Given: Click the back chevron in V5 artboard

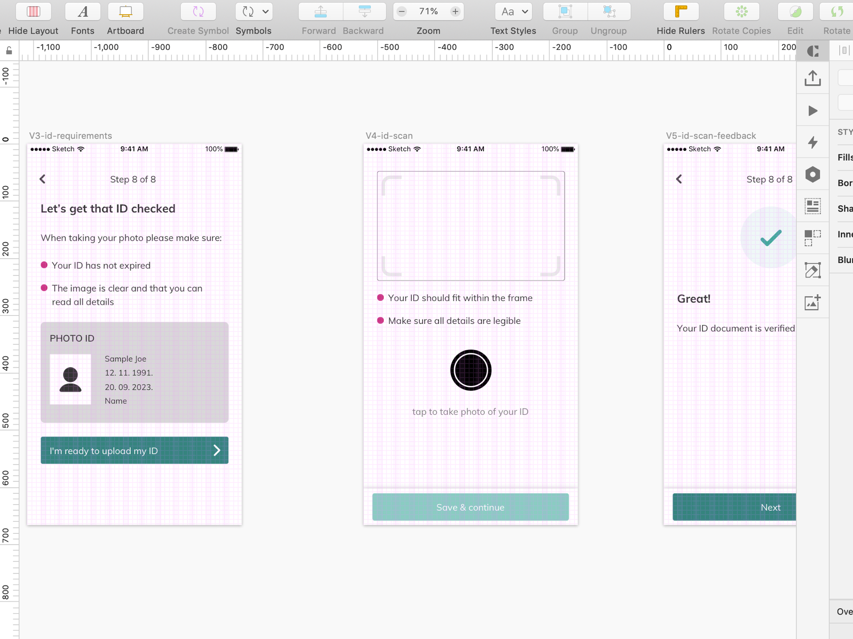Looking at the screenshot, I should [679, 179].
